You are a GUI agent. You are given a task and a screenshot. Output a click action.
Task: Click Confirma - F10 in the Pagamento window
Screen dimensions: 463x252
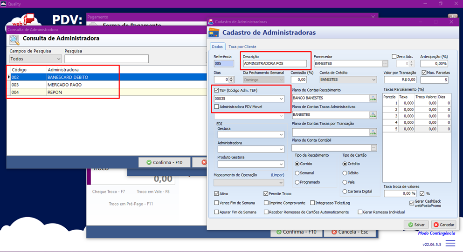click(x=297, y=232)
